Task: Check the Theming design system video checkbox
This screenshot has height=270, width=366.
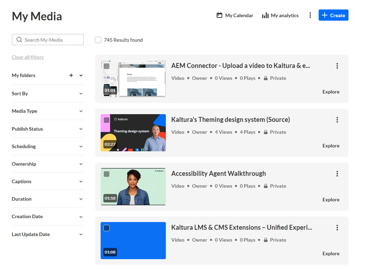Action: pyautogui.click(x=107, y=120)
